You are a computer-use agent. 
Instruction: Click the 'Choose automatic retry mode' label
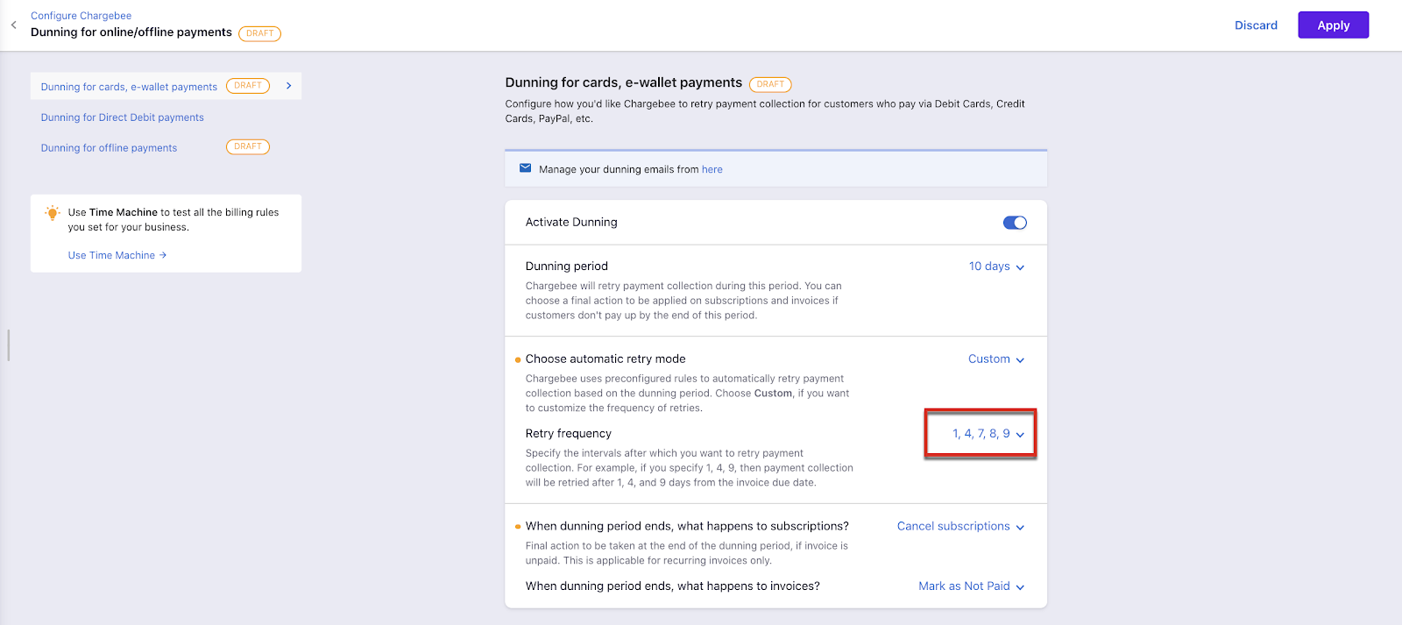click(605, 359)
